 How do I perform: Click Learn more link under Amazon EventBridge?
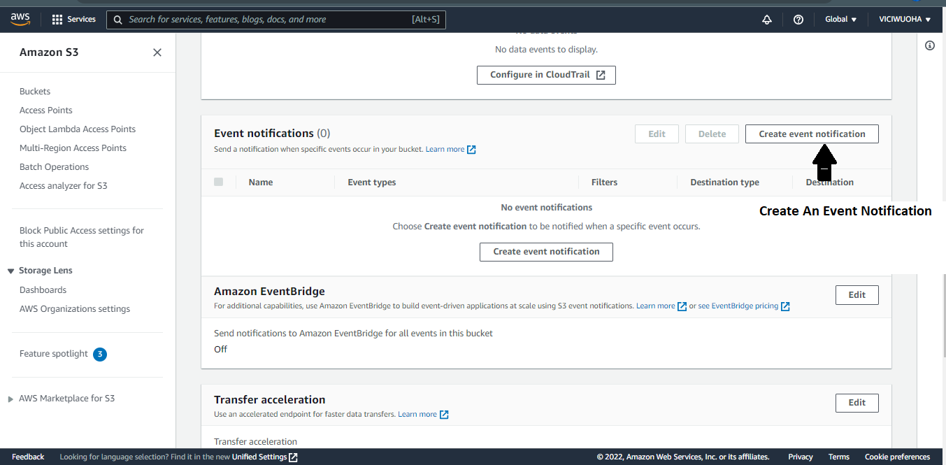(x=656, y=306)
